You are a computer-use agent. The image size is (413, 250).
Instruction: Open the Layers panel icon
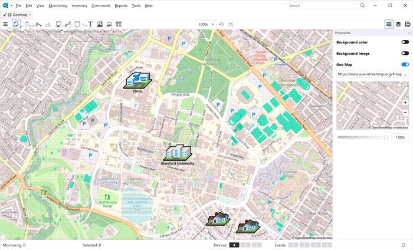pos(398,24)
